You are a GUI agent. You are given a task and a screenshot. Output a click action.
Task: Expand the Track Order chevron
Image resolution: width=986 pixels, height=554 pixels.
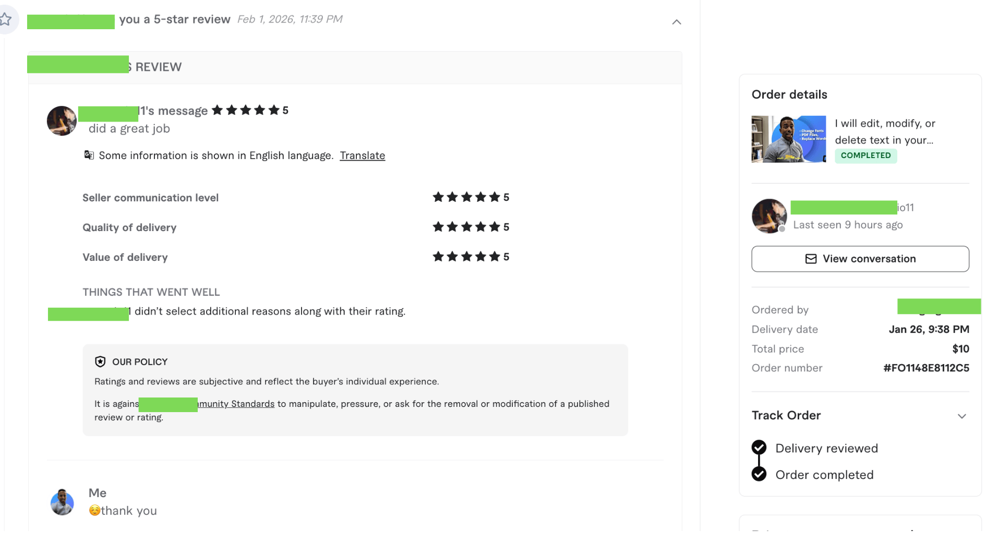coord(961,416)
